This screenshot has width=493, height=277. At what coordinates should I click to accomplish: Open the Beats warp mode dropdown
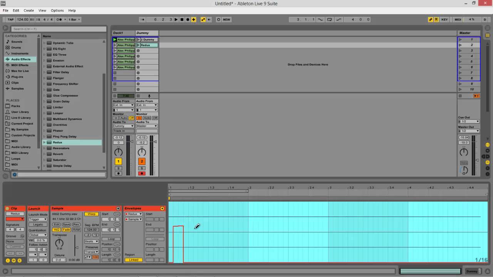coord(92,241)
